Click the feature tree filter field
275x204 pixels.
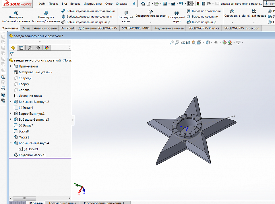[x=42, y=54]
